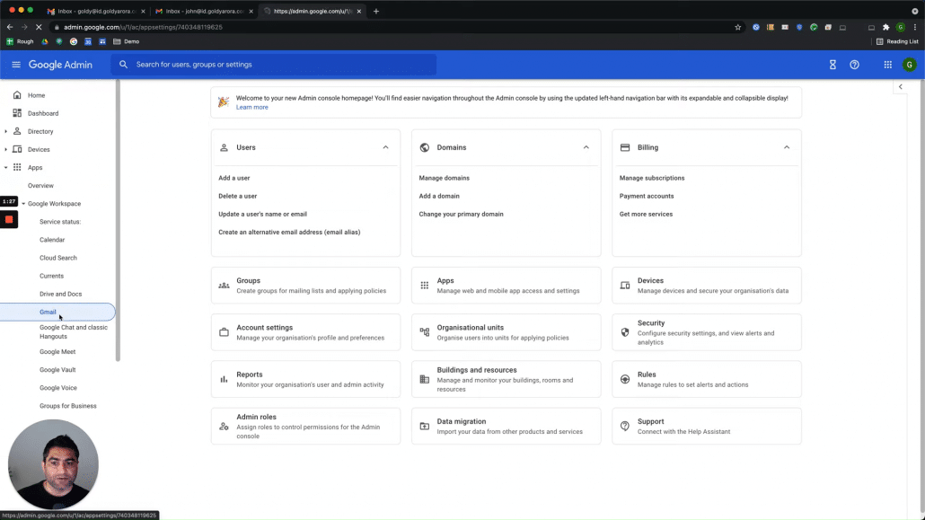
Task: Select Groups for Business in sidebar
Action: [x=68, y=406]
